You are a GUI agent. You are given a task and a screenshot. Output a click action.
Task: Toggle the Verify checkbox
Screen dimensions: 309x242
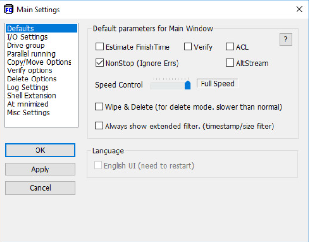pos(188,47)
